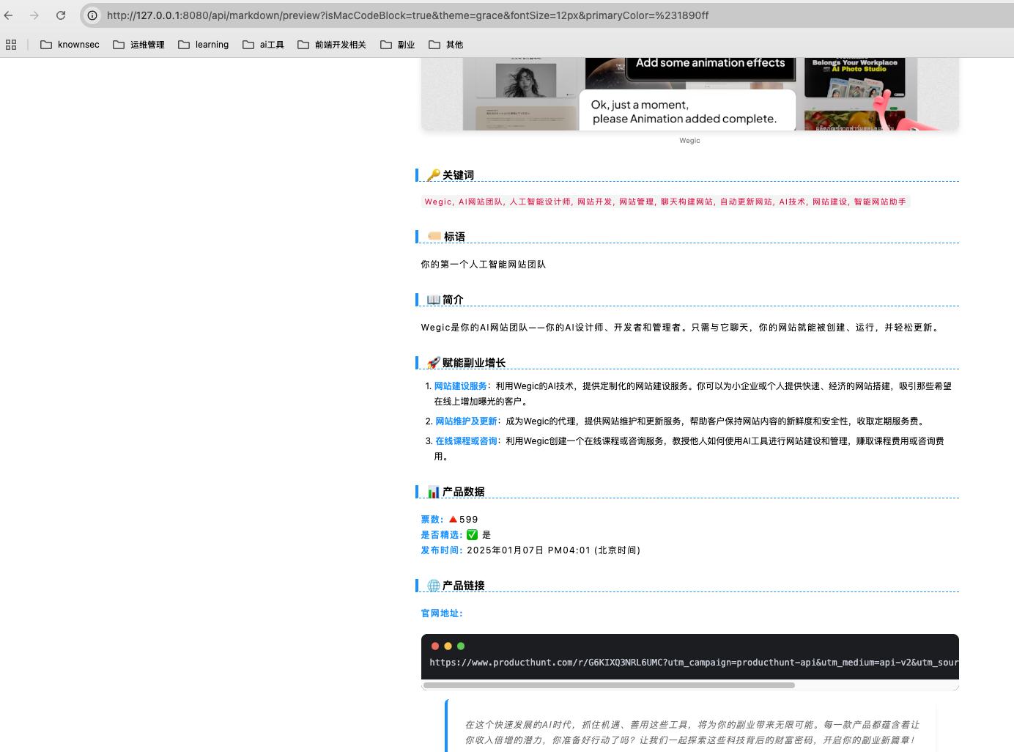The height and width of the screenshot is (752, 1014).
Task: Click the label emoji beside 标语
Action: point(434,237)
